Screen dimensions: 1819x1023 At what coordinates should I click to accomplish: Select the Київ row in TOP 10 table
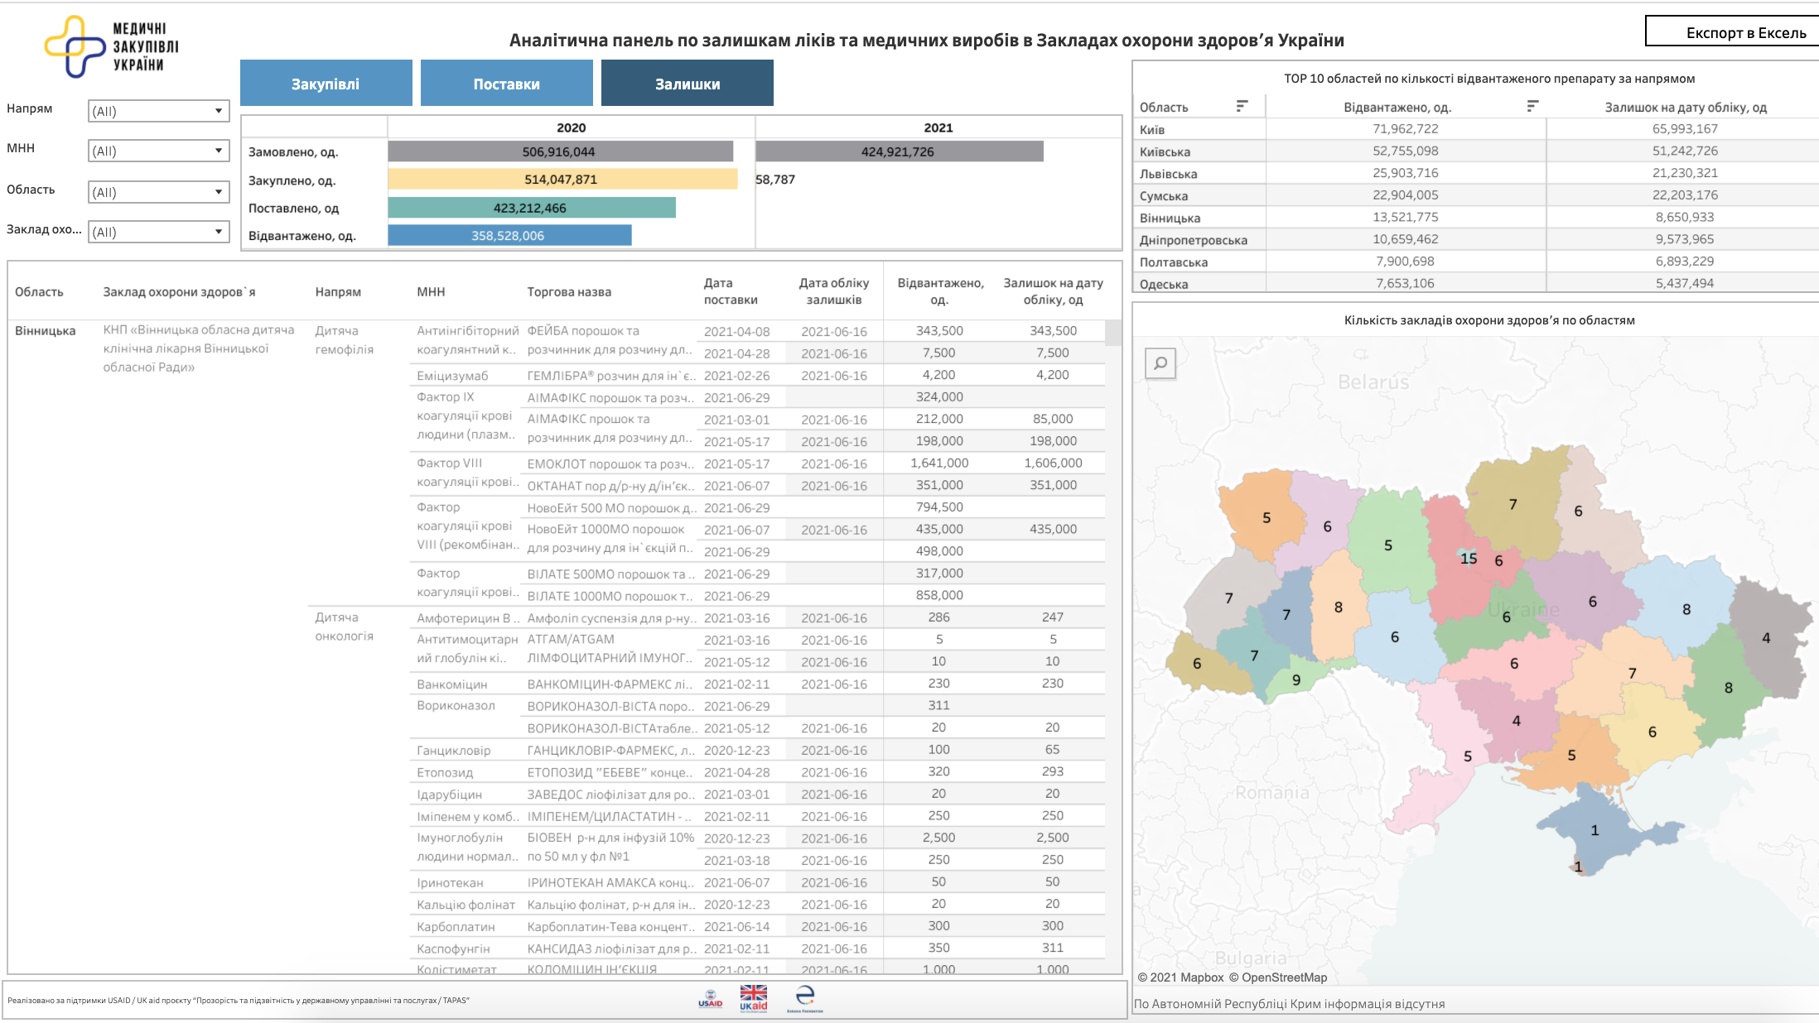(x=1475, y=128)
